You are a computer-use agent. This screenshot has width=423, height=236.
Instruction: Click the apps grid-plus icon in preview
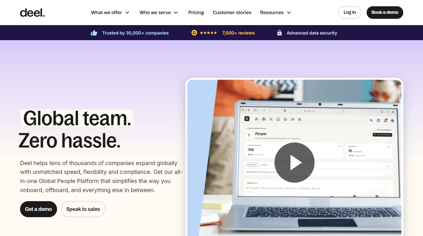click(x=300, y=119)
